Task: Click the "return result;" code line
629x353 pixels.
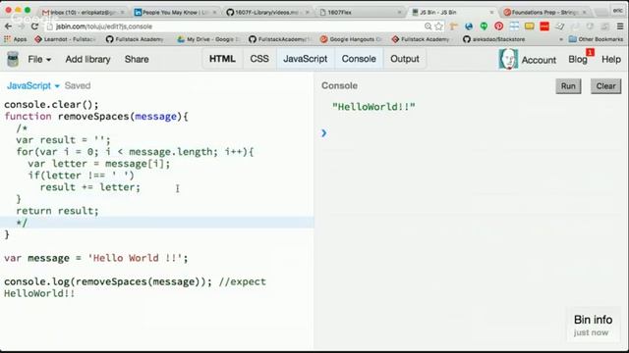Action: pyautogui.click(x=57, y=211)
